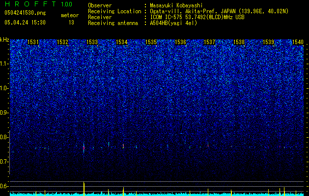Click the 1536 time axis label

pos(180,42)
